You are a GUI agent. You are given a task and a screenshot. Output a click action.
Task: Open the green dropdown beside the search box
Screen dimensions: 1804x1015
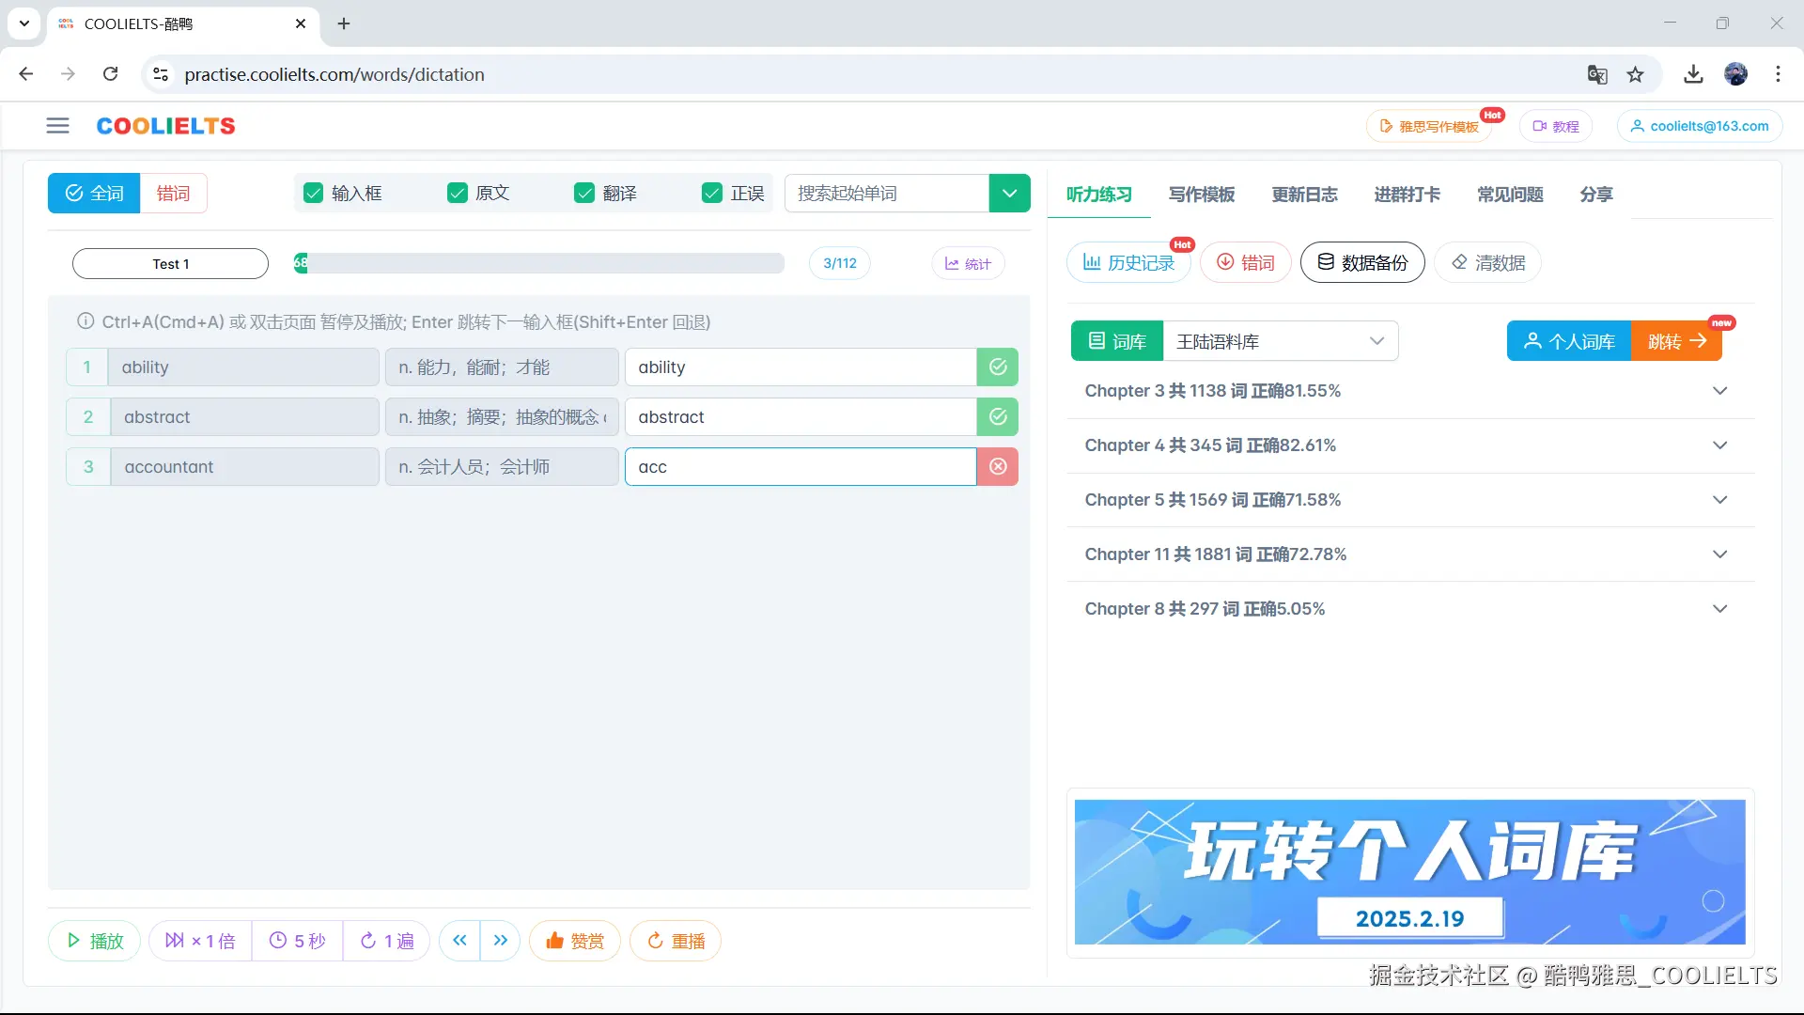[1009, 194]
